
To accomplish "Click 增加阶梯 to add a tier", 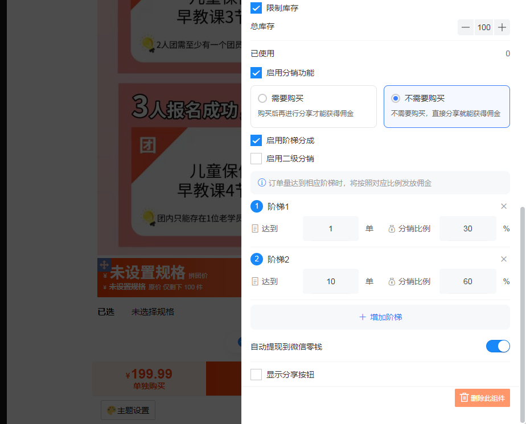I will 380,317.
